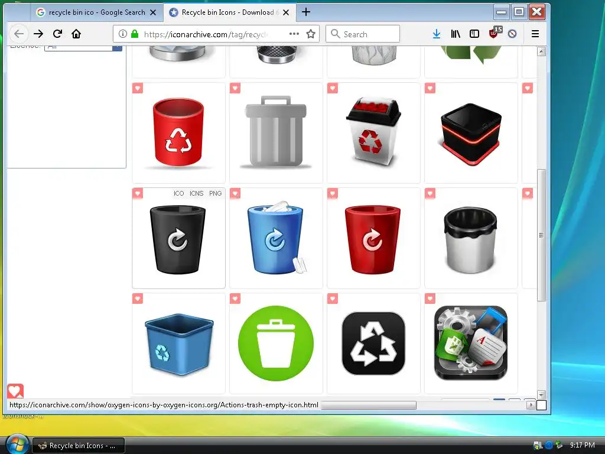Close the Google Search tab
Screen dimensions: 605x454
pos(153,12)
